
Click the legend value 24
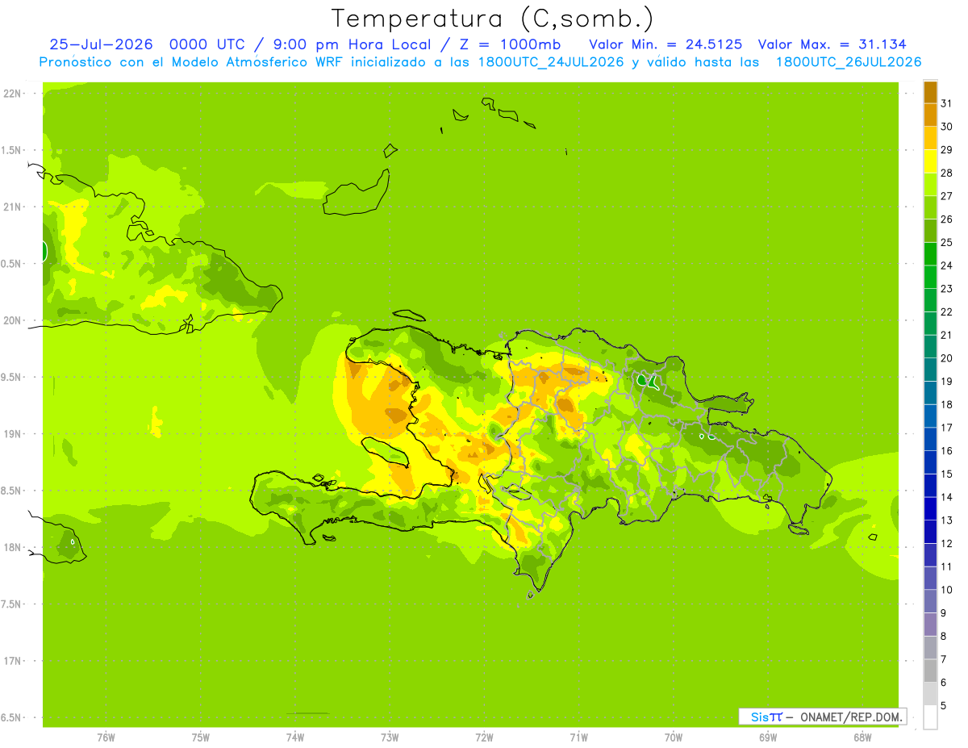click(946, 265)
